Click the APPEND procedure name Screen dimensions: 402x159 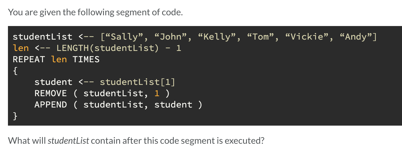[x=51, y=105]
